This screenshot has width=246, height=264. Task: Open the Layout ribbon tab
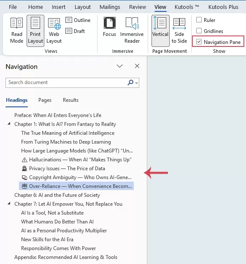[83, 7]
